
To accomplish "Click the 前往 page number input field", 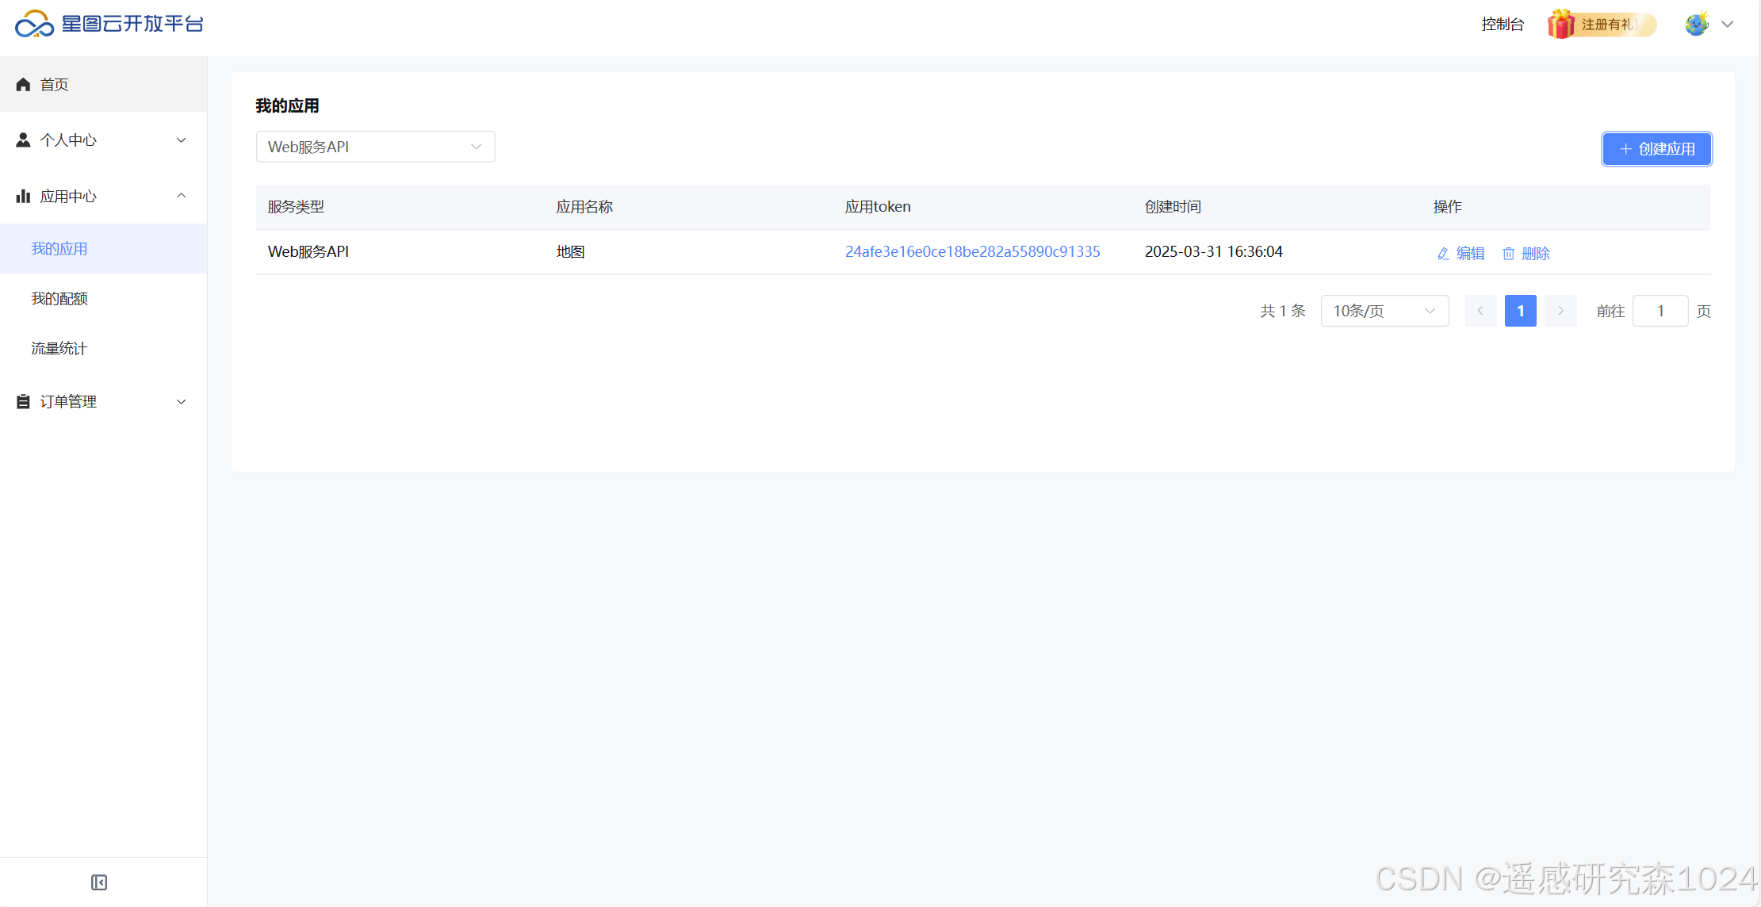I will coord(1660,311).
